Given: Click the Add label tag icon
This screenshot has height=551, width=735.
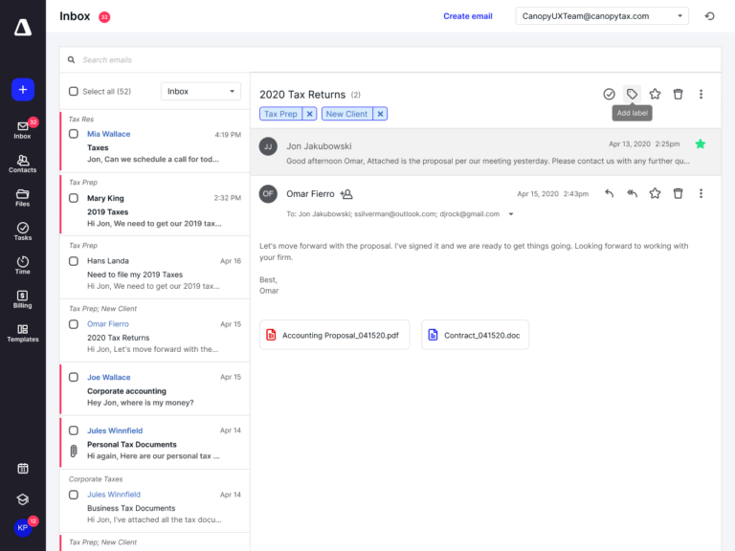Looking at the screenshot, I should [632, 94].
